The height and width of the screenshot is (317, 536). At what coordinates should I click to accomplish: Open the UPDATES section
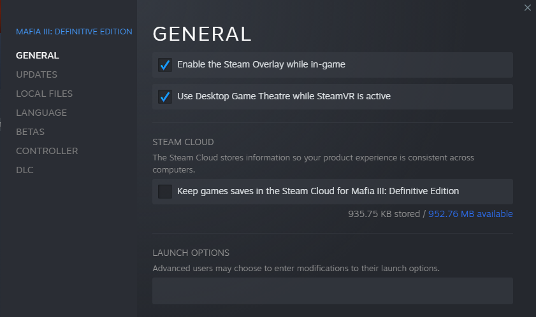pyautogui.click(x=36, y=74)
